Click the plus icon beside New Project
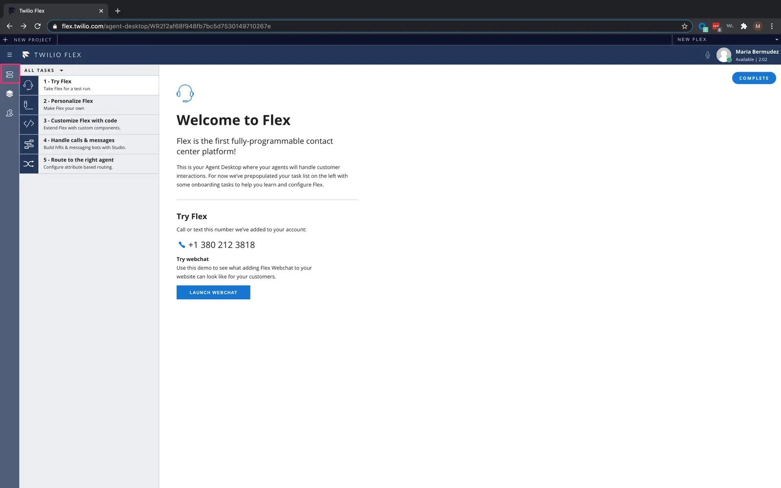781x488 pixels. pos(5,40)
